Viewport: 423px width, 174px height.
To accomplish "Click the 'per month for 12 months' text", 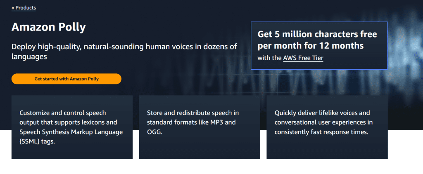I will pyautogui.click(x=310, y=45).
